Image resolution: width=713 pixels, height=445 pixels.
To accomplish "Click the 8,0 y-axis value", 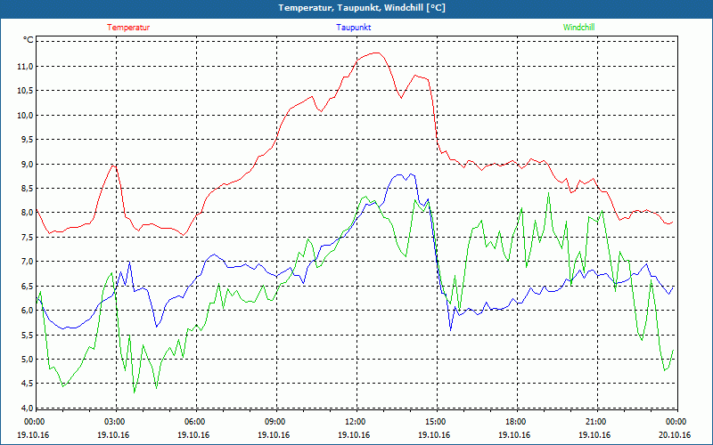I will [x=27, y=213].
